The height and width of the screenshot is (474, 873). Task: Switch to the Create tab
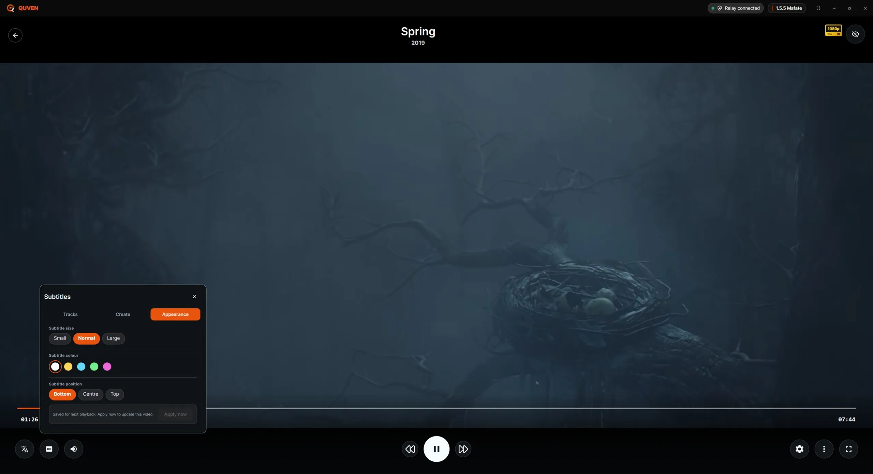coord(123,314)
